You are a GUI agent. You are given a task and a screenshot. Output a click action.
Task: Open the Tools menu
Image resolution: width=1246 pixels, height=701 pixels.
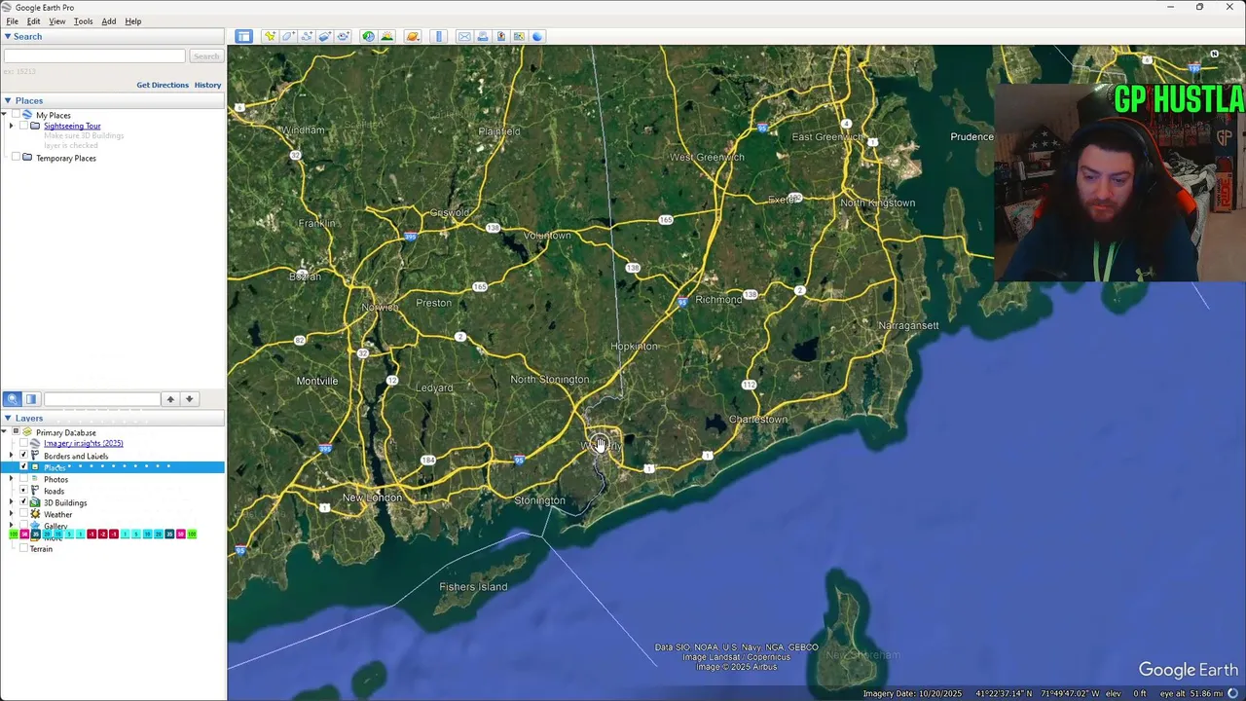tap(83, 21)
